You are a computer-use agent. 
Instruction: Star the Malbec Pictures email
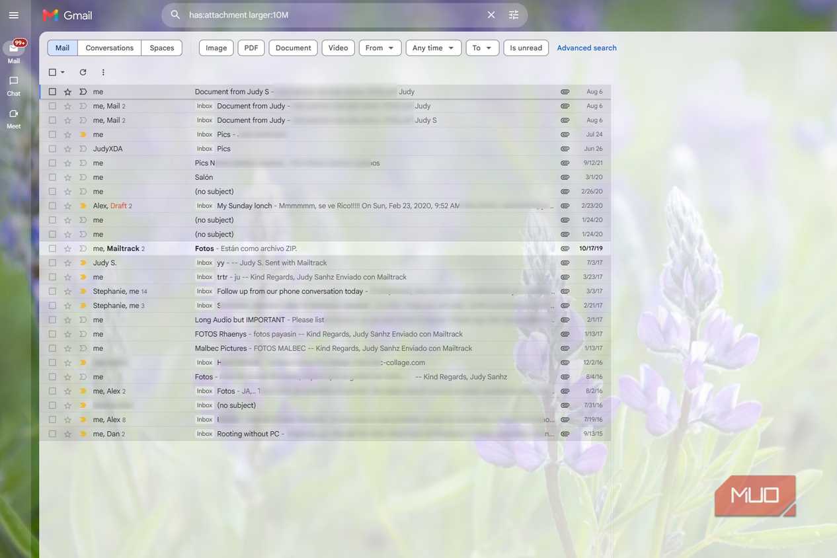67,348
